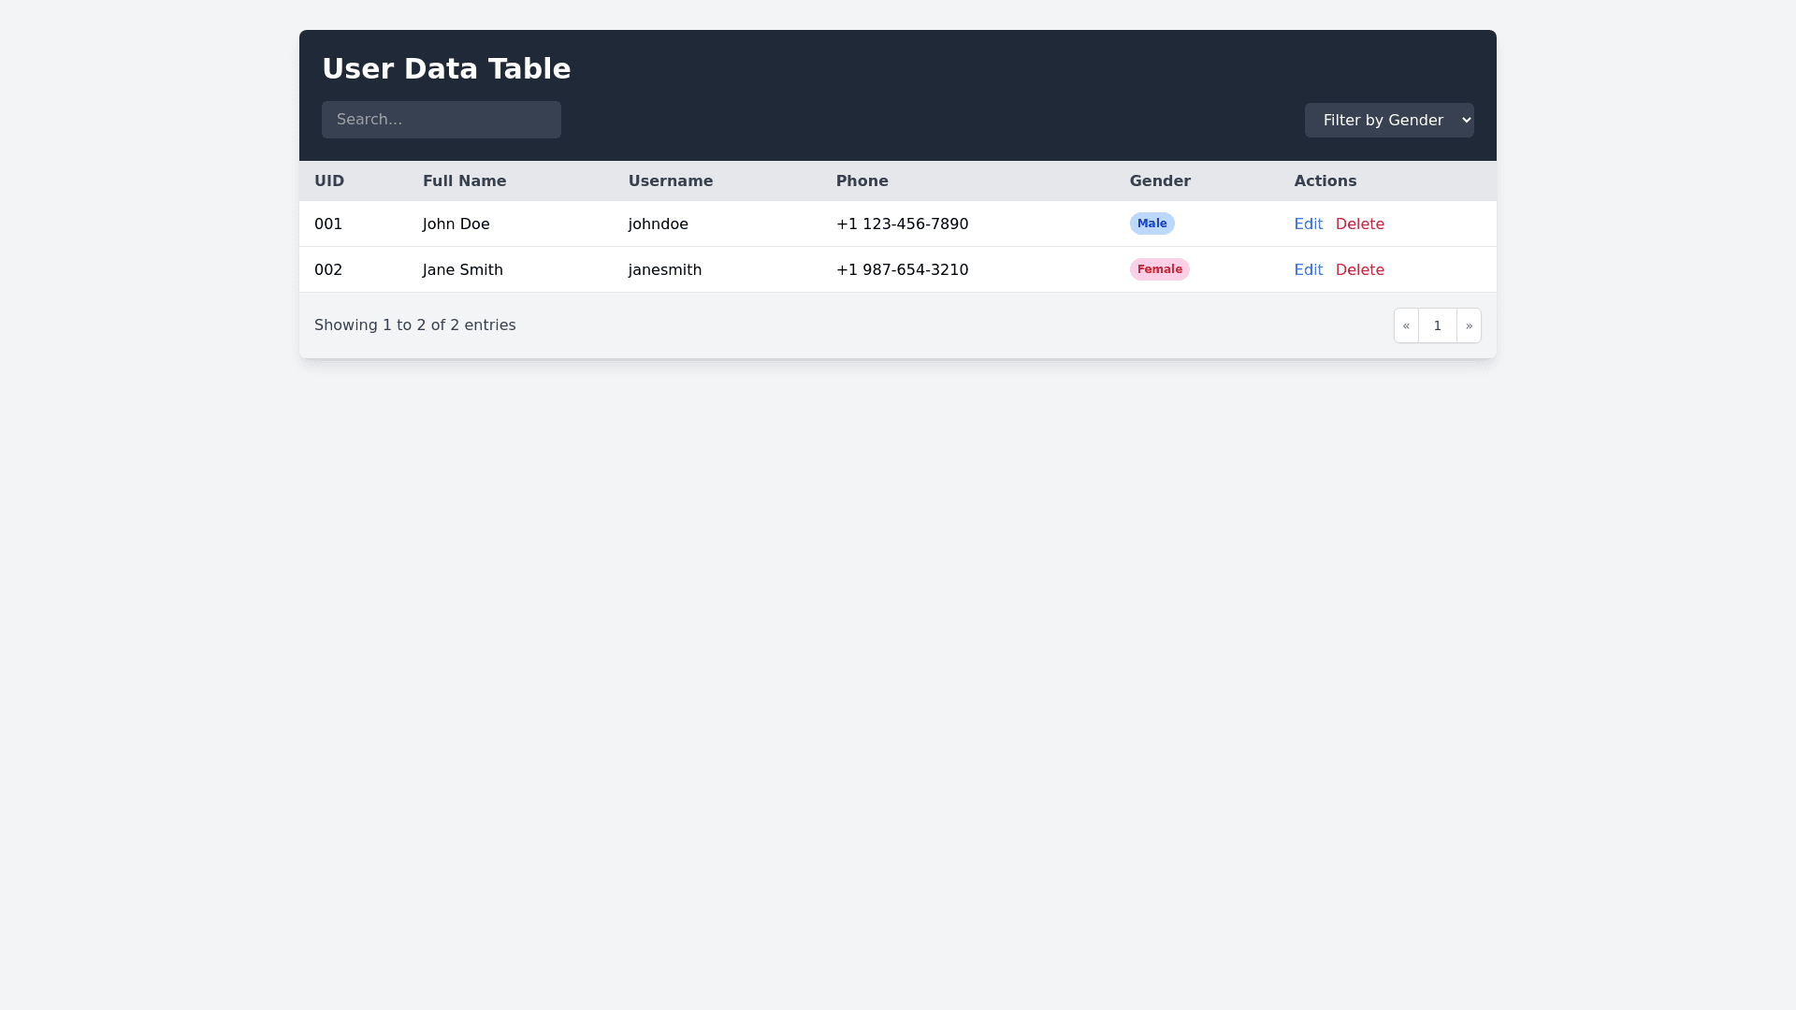Delete Jane Smith's record
This screenshot has height=1010, width=1796.
click(x=1359, y=270)
